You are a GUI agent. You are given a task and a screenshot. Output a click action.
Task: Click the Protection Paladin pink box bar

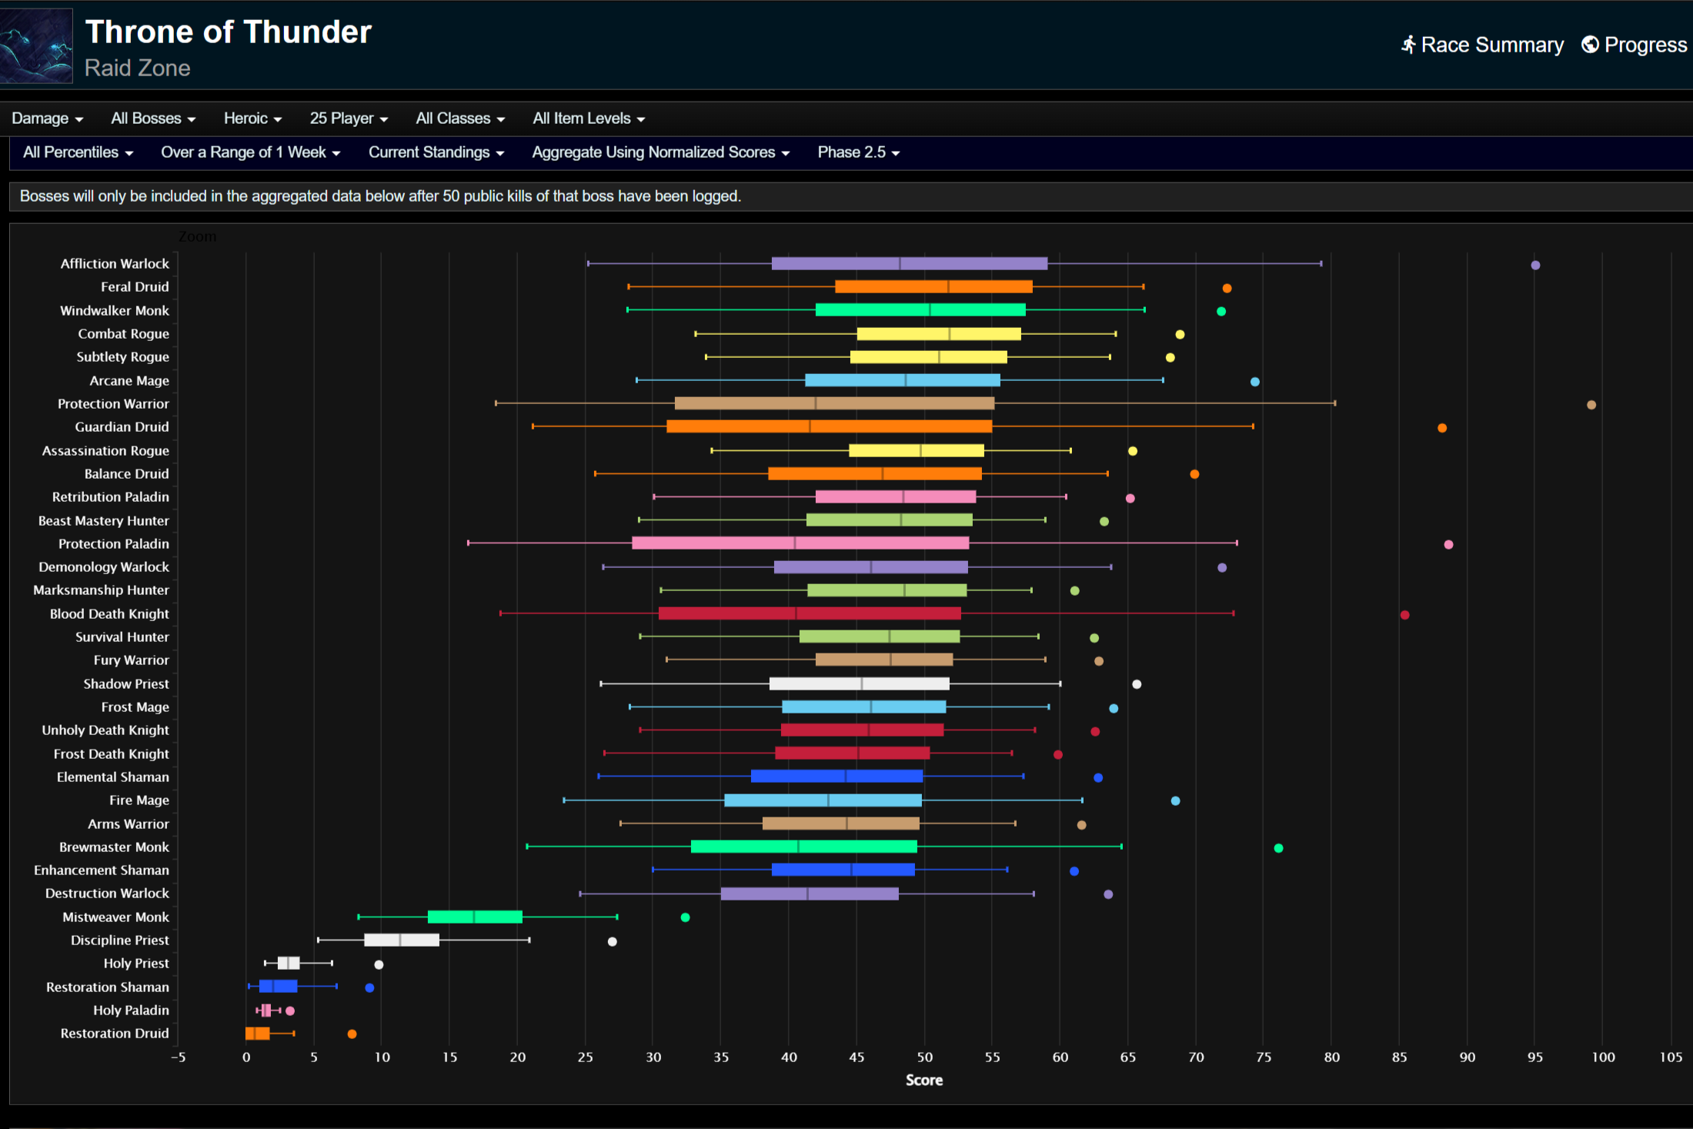point(800,543)
